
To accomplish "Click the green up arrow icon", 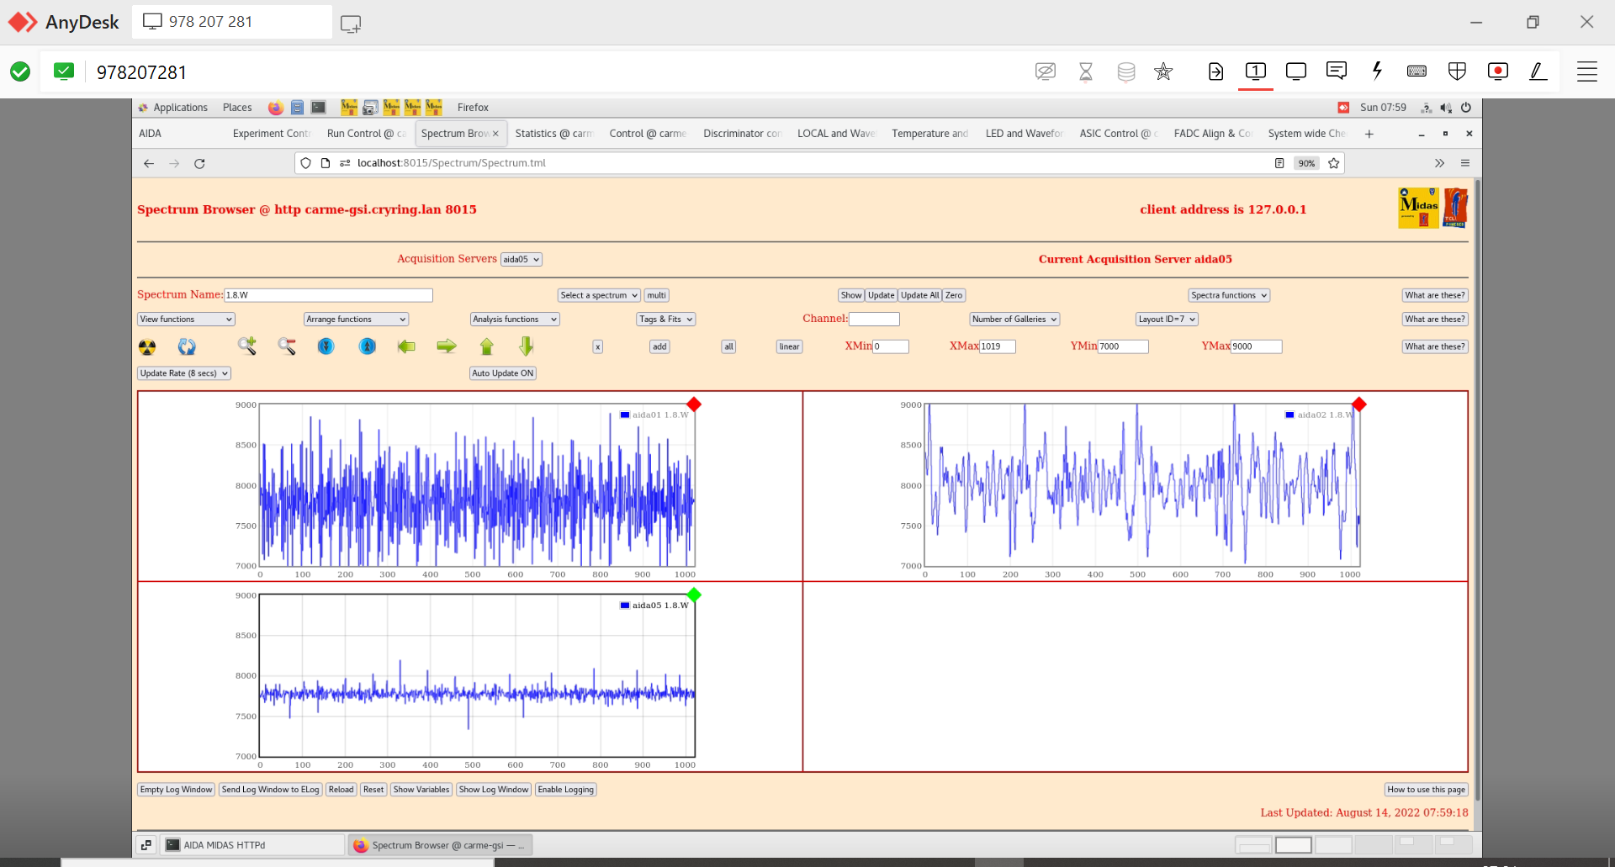I will click(487, 346).
